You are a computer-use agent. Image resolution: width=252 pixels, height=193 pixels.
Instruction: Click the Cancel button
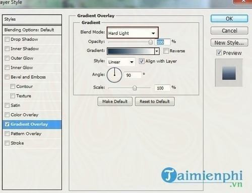229,31
